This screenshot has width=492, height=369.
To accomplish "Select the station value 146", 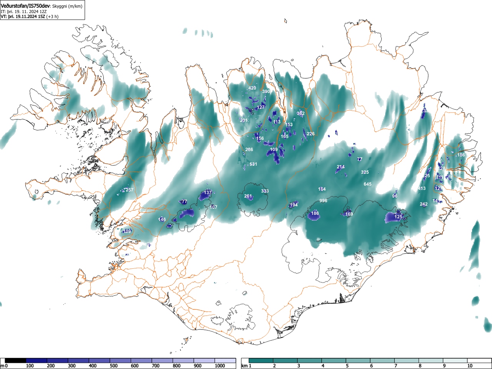I will point(162,219).
